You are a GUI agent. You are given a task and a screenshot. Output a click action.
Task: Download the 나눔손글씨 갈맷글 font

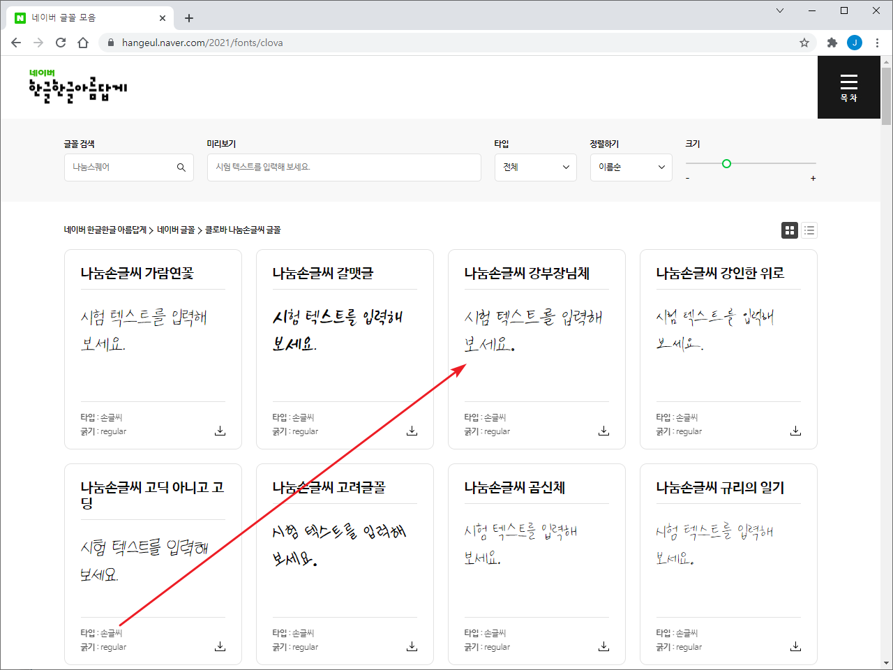point(412,431)
